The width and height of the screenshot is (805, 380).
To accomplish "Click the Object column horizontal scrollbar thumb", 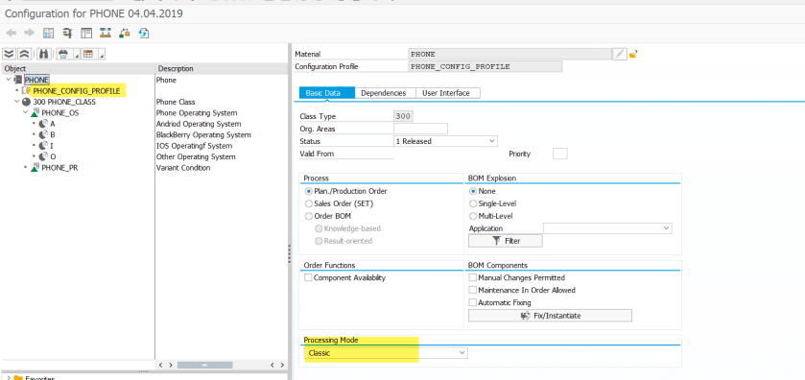I will (204, 365).
